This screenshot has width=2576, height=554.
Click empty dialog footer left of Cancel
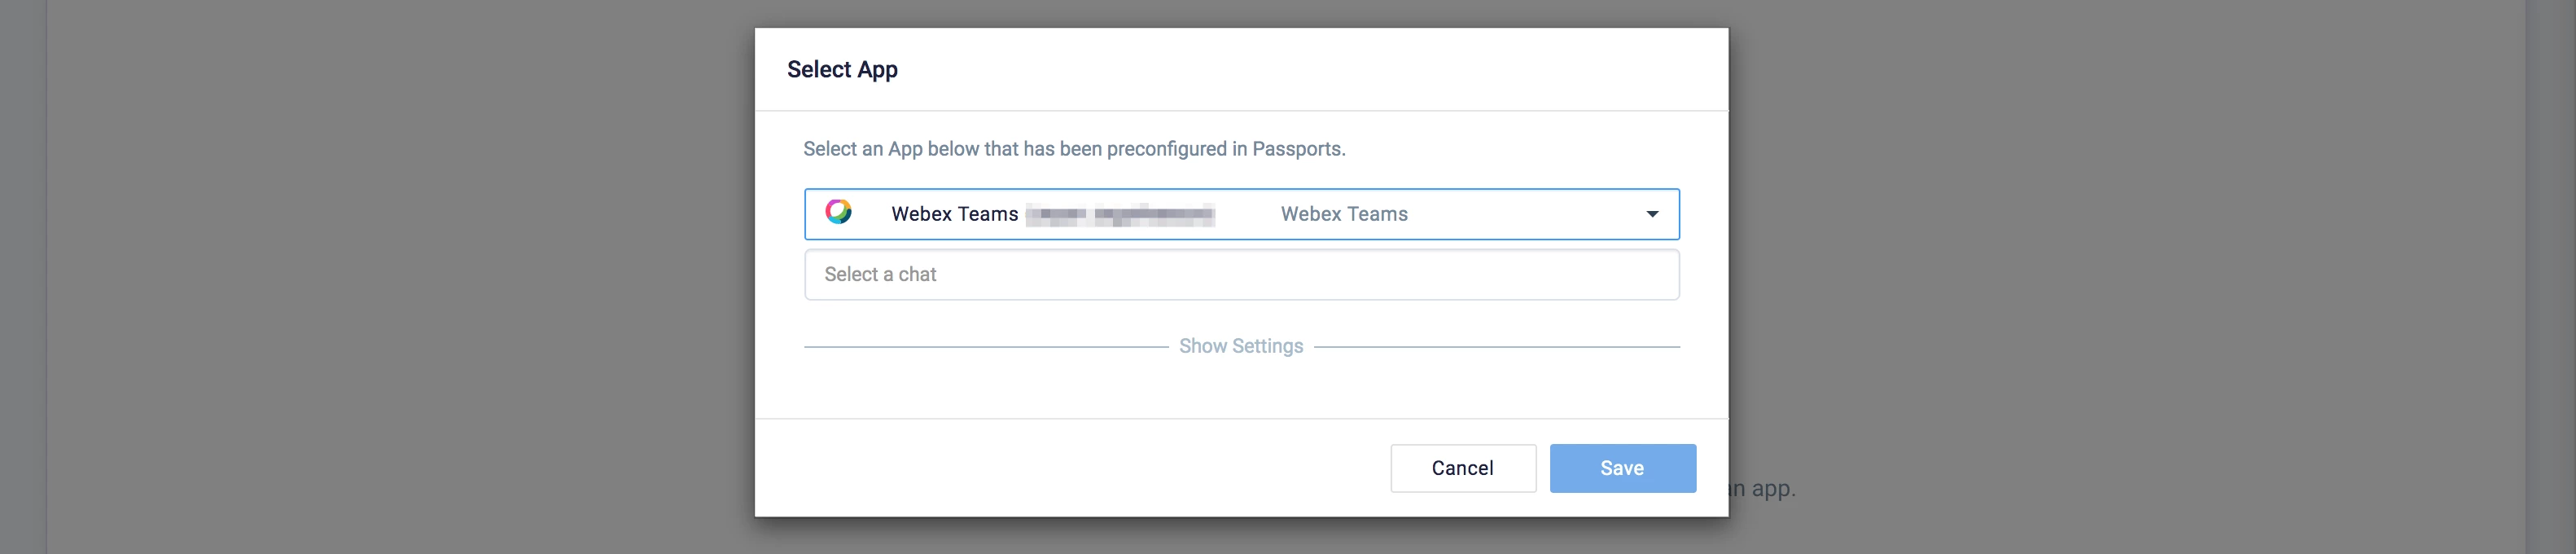click(1070, 468)
